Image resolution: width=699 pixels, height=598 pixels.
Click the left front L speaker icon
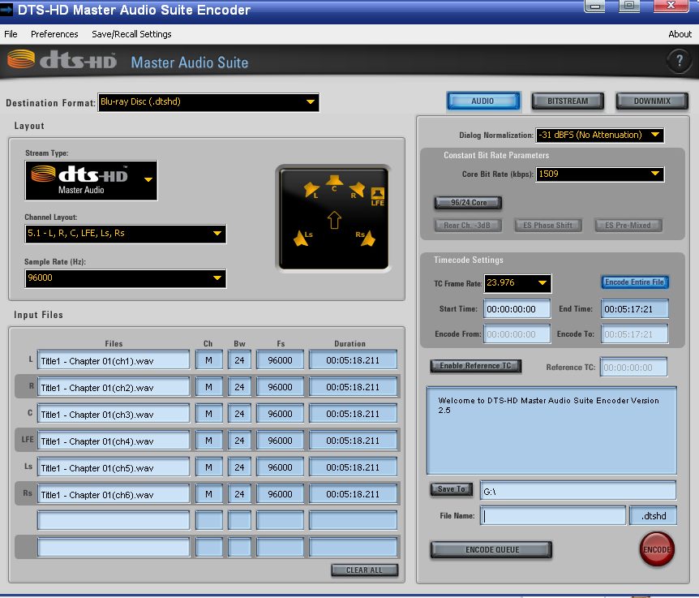point(311,190)
